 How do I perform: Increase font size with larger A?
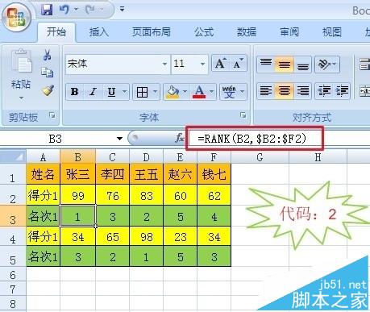[x=220, y=64]
